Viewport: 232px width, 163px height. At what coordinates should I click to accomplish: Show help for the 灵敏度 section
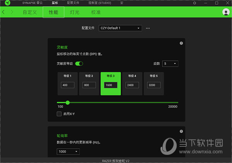181,43
